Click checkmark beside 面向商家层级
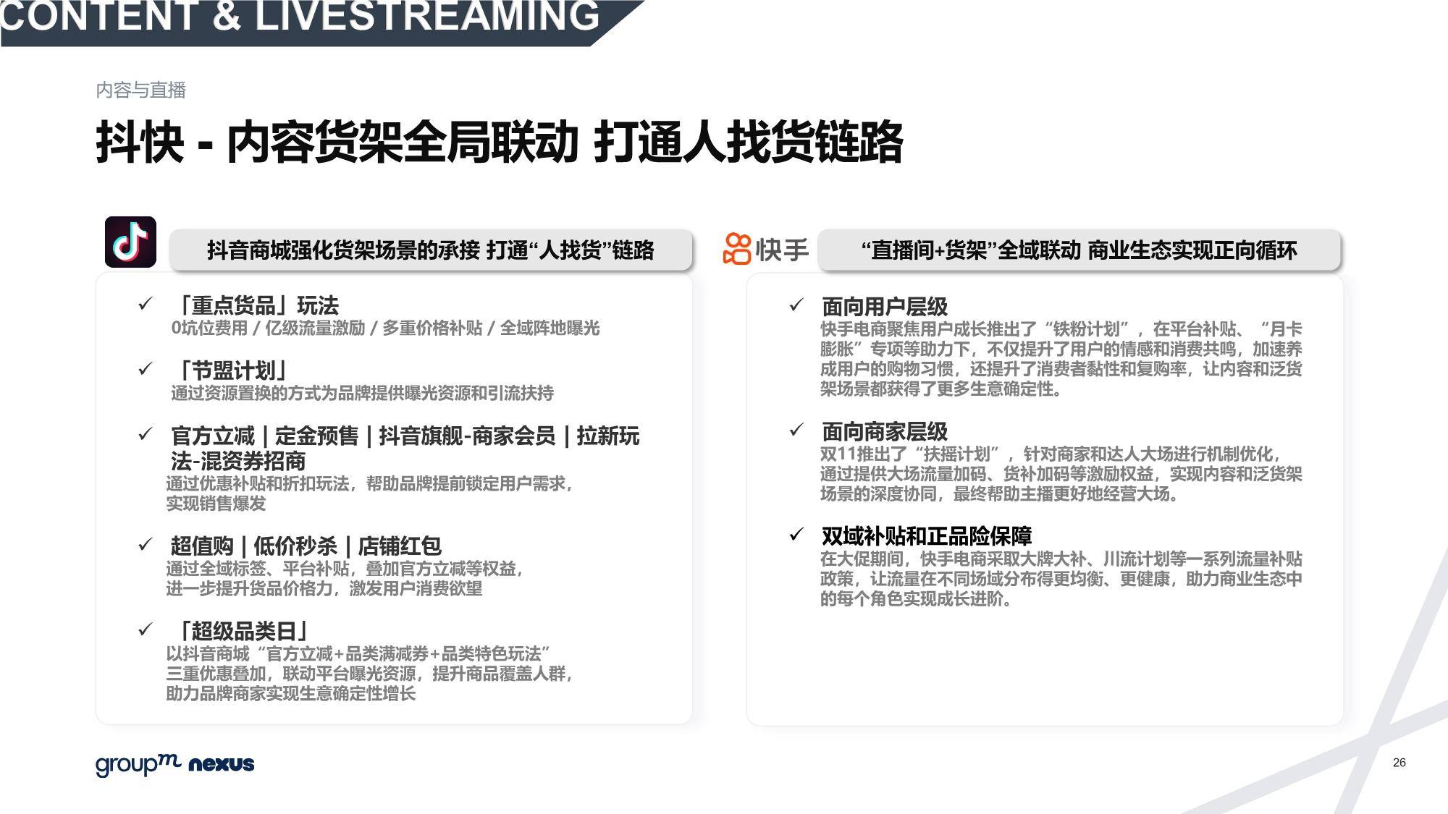1448x814 pixels. click(x=796, y=431)
